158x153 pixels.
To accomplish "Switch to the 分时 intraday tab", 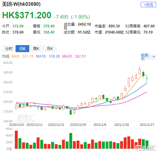I will tap(9, 48).
